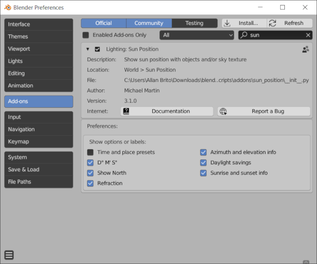The width and height of the screenshot is (317, 264).
Task: Click the add-on description text
Action: point(185,60)
